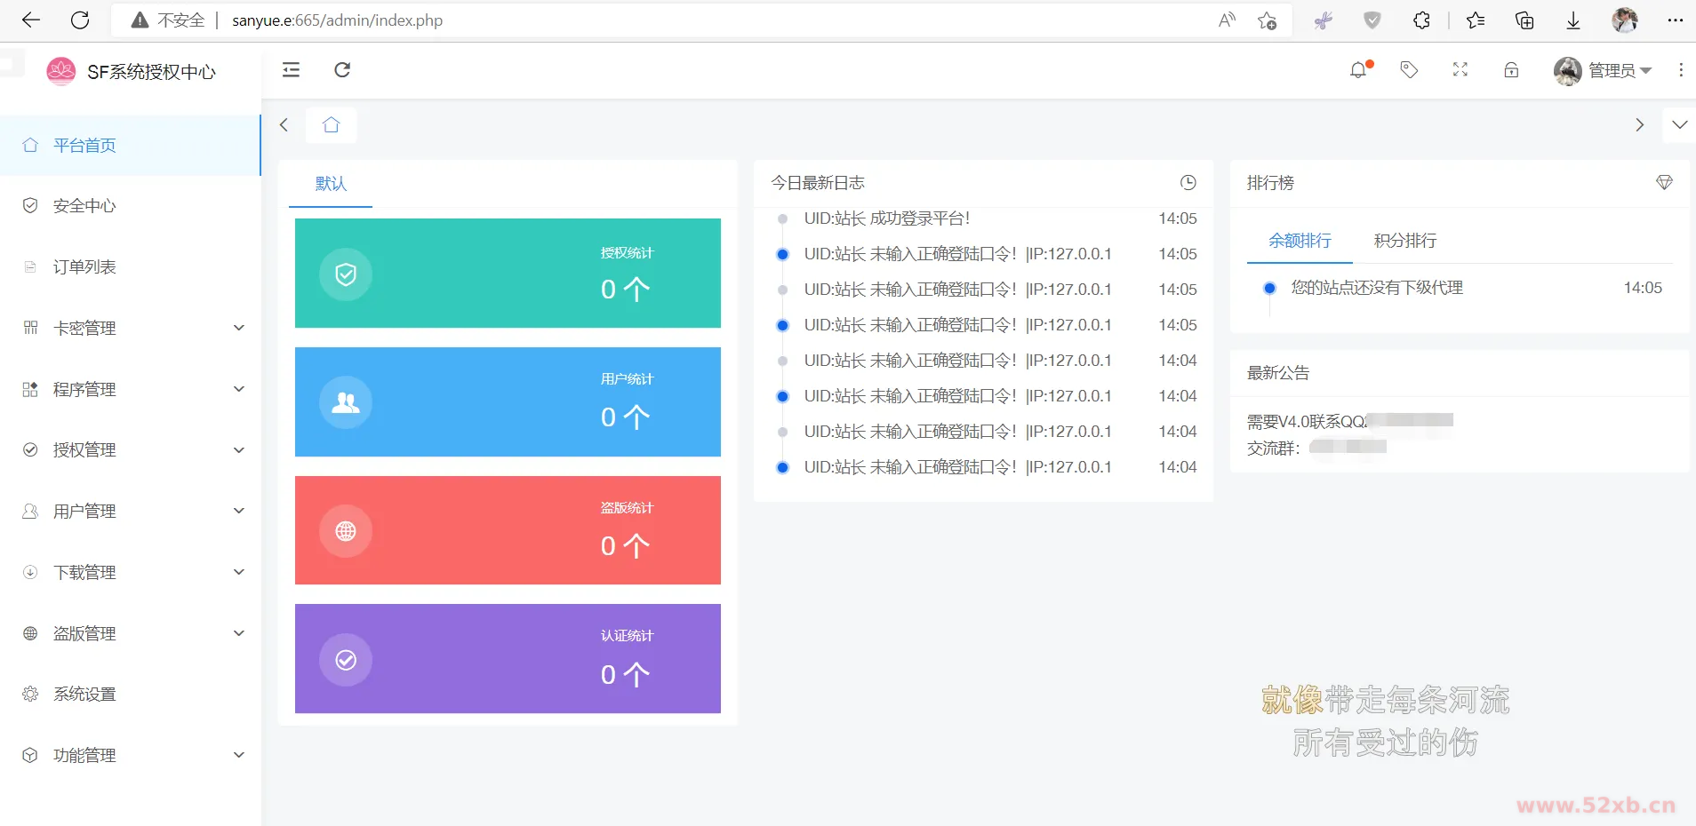
Task: Open the tag icon in header
Action: coord(1409,70)
